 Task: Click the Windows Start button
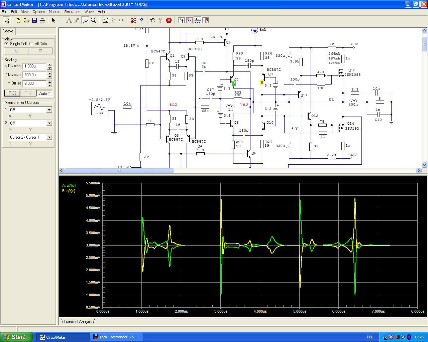point(16,337)
